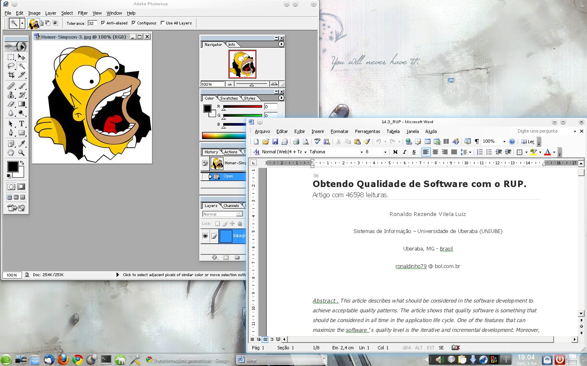Open the Formatar menu in Word

coord(340,131)
